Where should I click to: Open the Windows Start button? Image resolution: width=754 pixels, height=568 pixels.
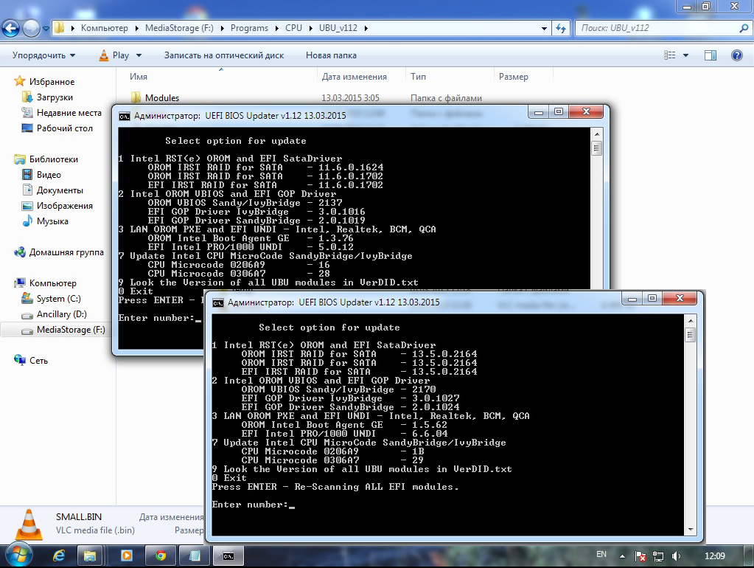point(18,556)
